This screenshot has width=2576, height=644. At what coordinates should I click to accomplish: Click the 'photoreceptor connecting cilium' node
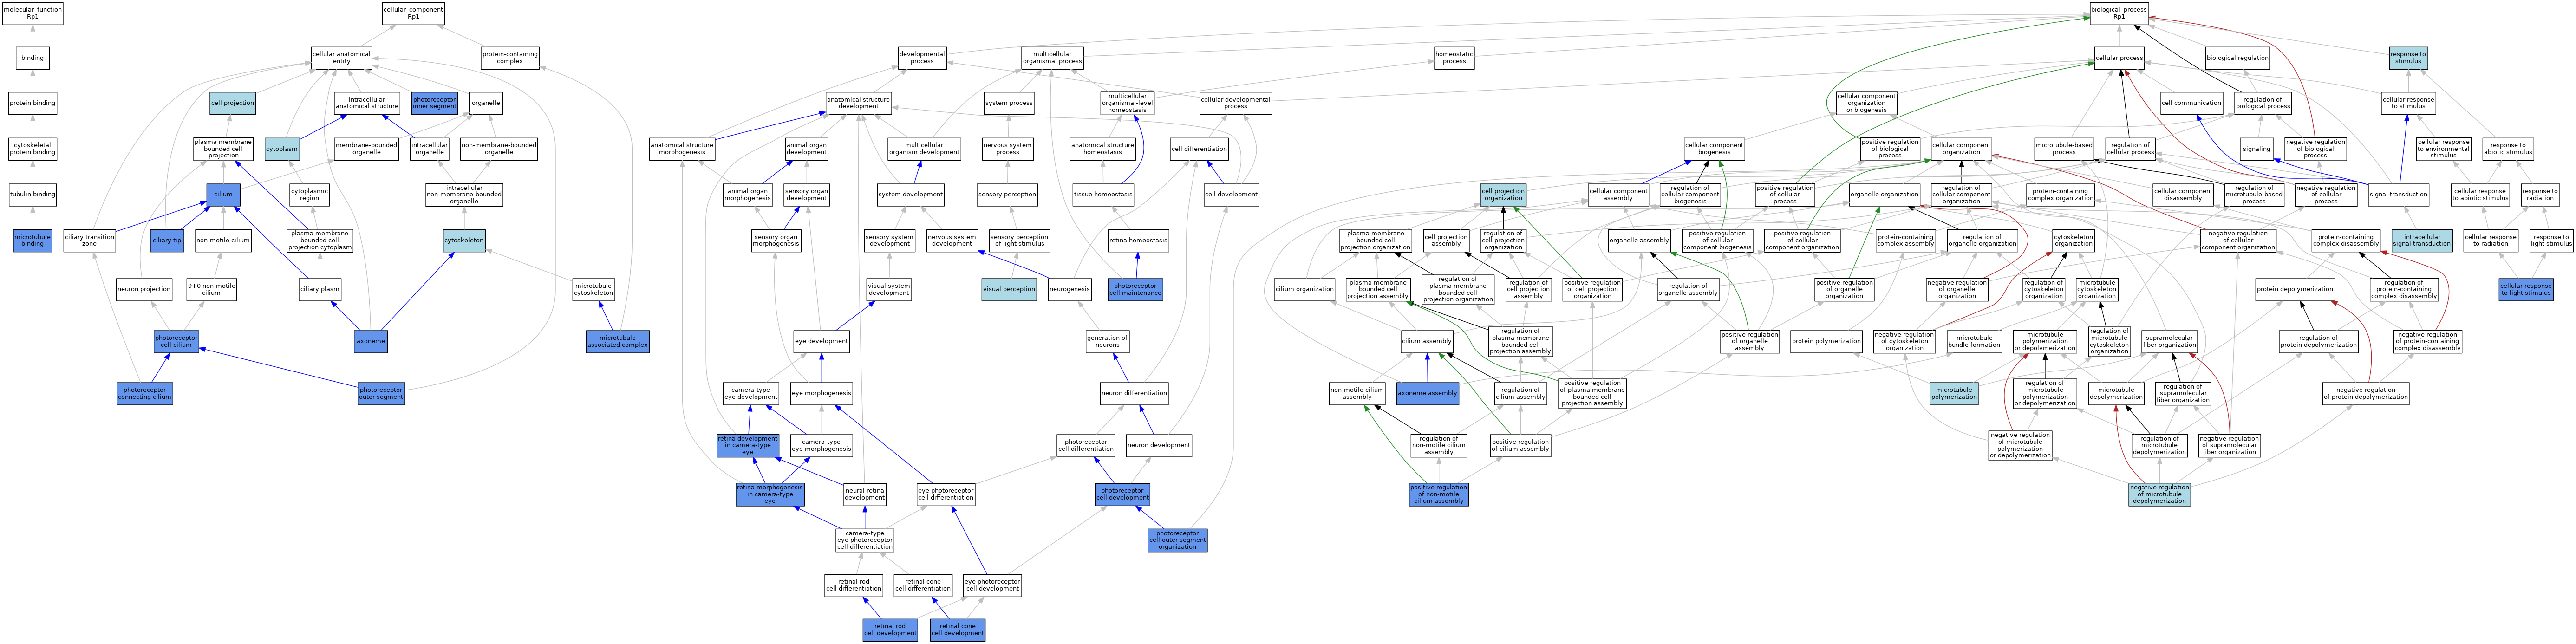145,394
